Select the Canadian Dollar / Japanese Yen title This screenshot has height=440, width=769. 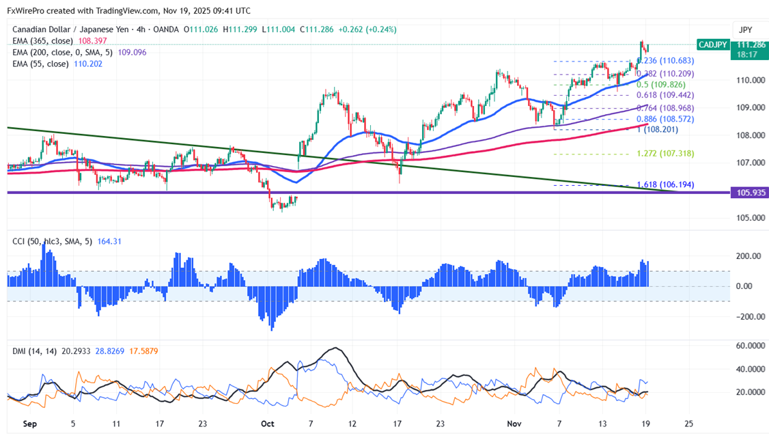coord(70,29)
